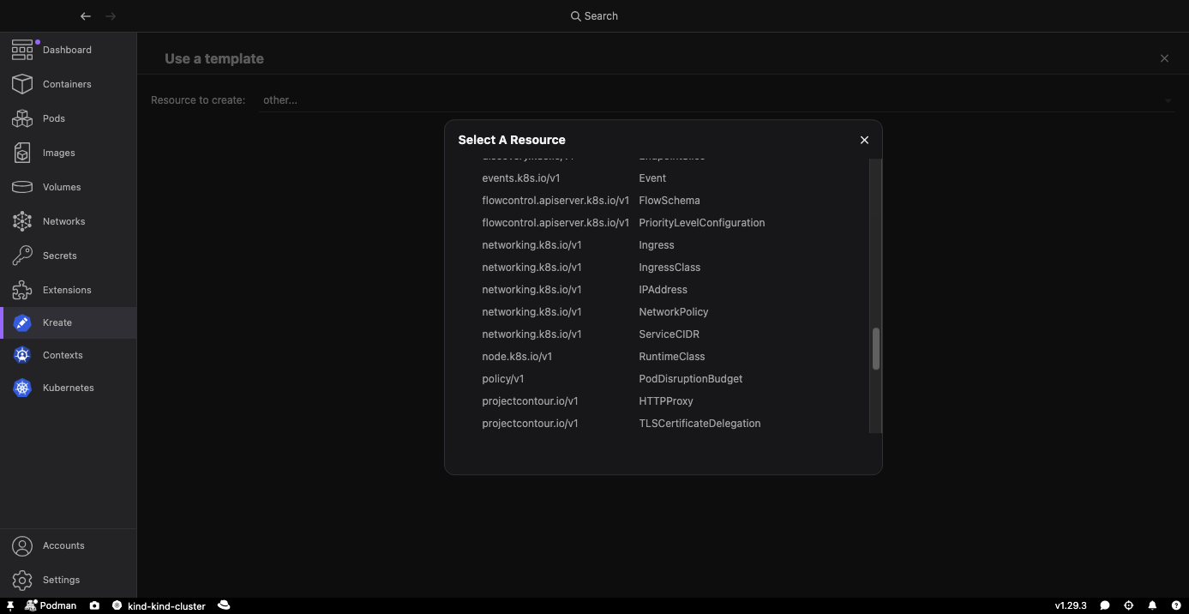Open the Kubernetes wheel icon

pos(22,388)
